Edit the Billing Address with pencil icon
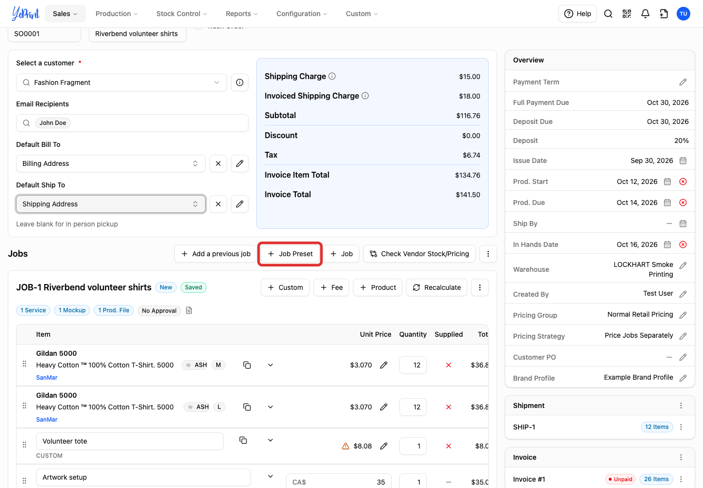Image resolution: width=703 pixels, height=488 pixels. pos(240,163)
